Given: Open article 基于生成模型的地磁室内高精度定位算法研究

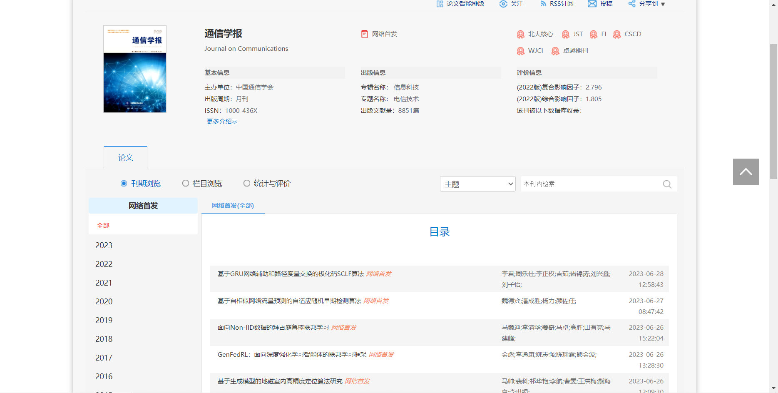Looking at the screenshot, I should point(280,381).
